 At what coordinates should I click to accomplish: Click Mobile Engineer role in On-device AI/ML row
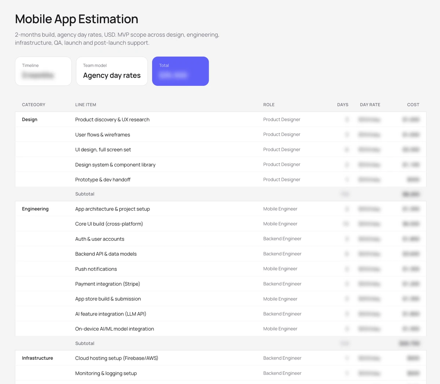pyautogui.click(x=280, y=329)
